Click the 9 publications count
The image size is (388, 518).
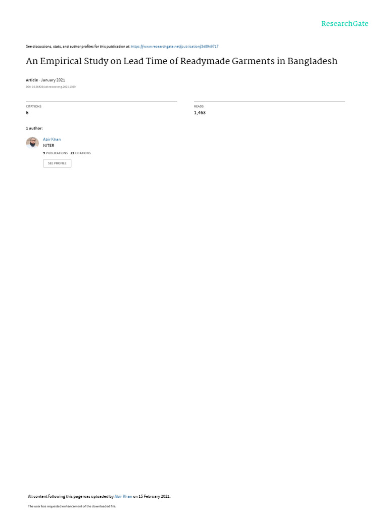pyautogui.click(x=56, y=153)
